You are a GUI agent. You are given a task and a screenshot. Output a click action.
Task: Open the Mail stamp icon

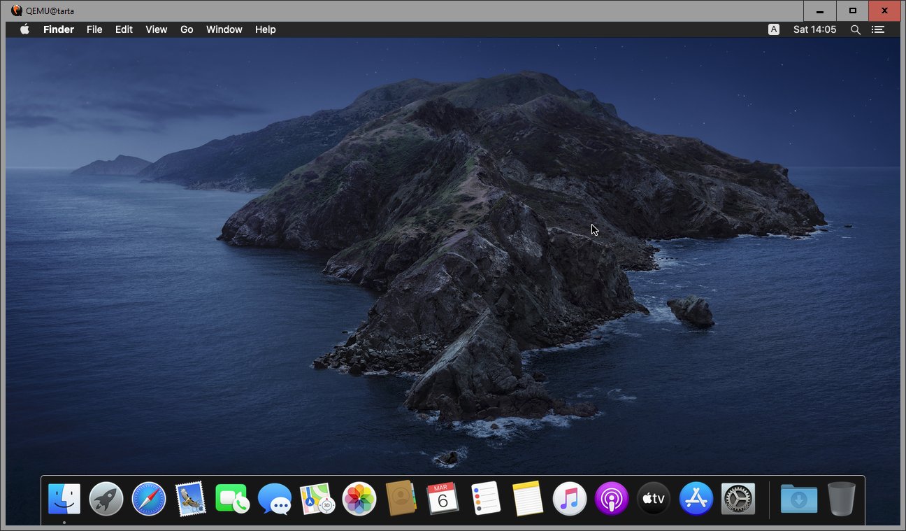pos(190,500)
